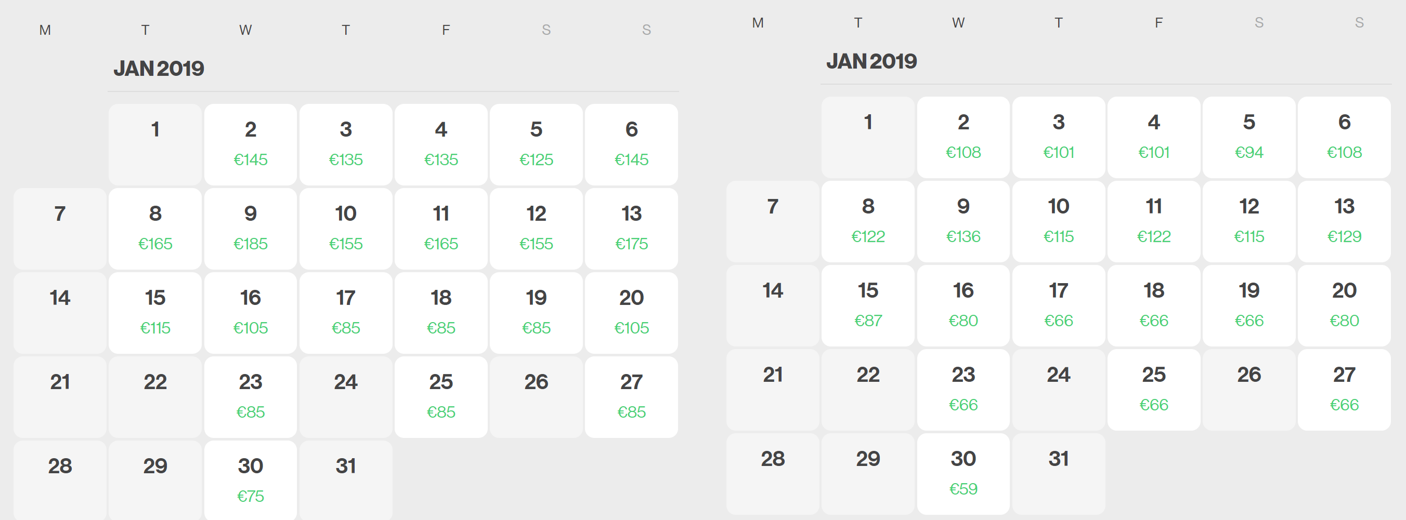Image resolution: width=1406 pixels, height=520 pixels.
Task: Select January 18 at €85
Action: pyautogui.click(x=441, y=312)
